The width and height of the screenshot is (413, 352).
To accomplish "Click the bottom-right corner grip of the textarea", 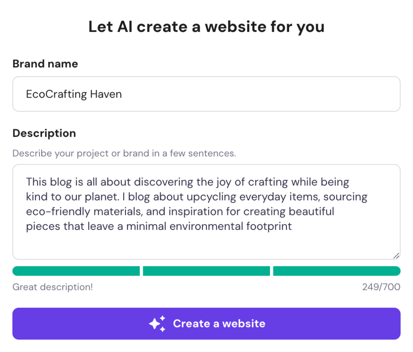I will pyautogui.click(x=396, y=256).
